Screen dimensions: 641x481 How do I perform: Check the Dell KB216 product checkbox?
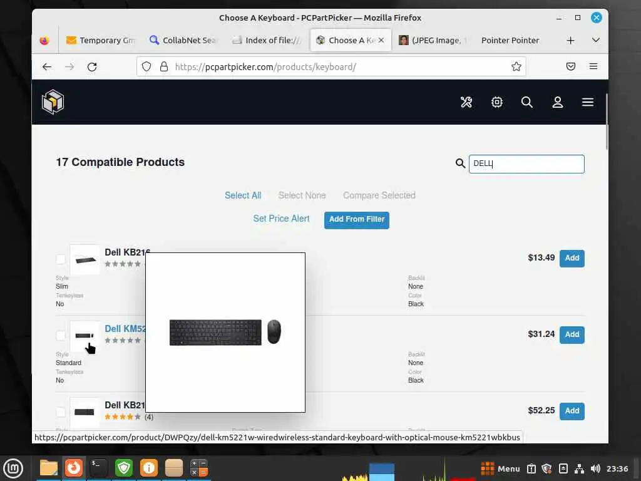click(61, 259)
